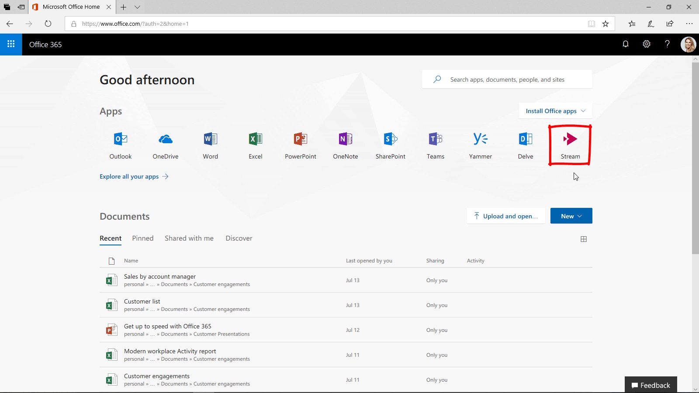The image size is (699, 393).
Task: Open the Customer list spreadsheet
Action: pyautogui.click(x=142, y=301)
